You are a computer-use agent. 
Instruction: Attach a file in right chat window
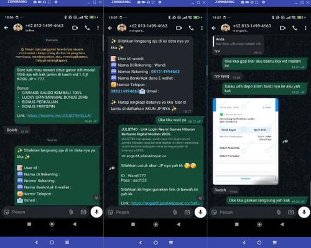279,212
